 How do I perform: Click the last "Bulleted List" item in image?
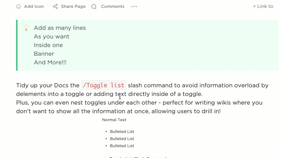[122, 146]
